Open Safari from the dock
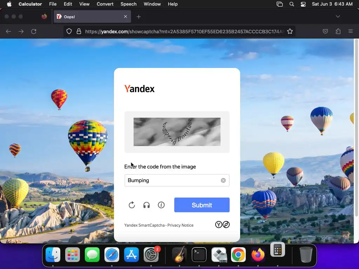 (112, 255)
